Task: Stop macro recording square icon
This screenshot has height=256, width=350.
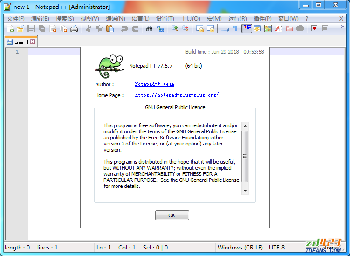Action: tap(325, 28)
